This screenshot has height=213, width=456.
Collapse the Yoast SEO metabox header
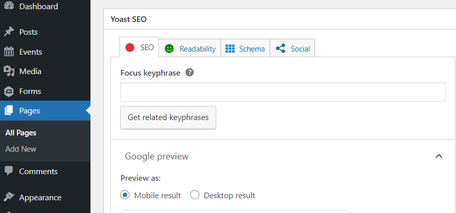click(x=280, y=19)
